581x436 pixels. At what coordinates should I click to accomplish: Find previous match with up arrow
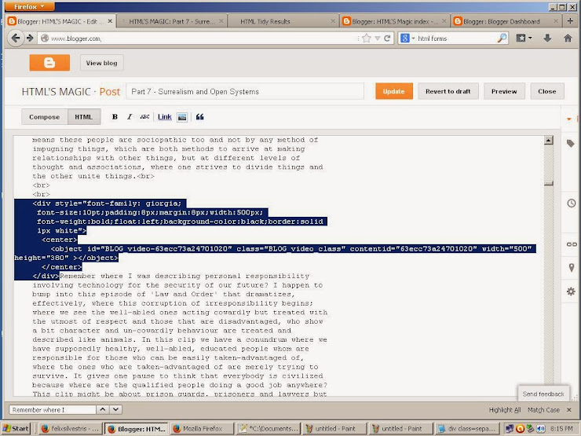(x=103, y=409)
